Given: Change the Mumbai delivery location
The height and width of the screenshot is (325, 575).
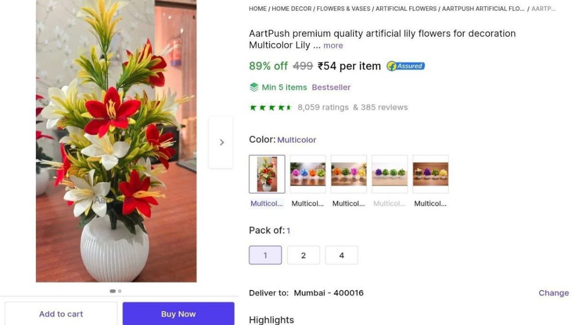Looking at the screenshot, I should tap(553, 292).
